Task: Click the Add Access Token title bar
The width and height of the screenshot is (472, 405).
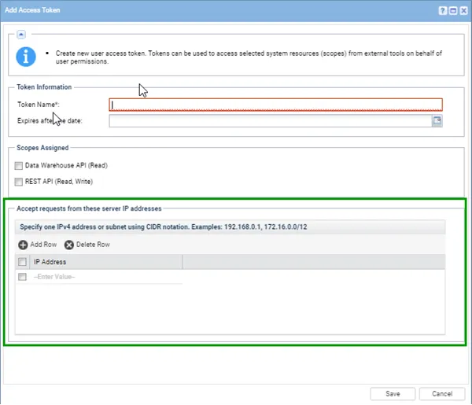Action: pos(197,10)
